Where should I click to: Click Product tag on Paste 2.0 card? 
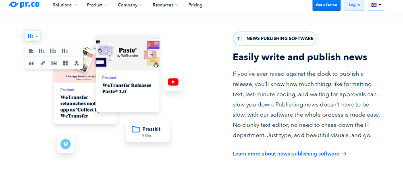[109, 78]
